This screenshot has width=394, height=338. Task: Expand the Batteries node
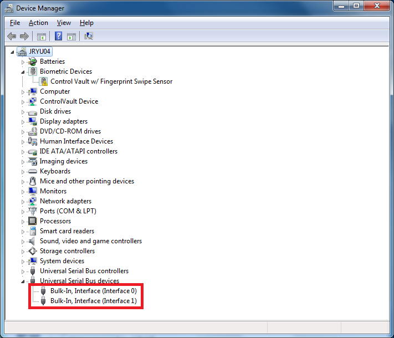pyautogui.click(x=23, y=62)
